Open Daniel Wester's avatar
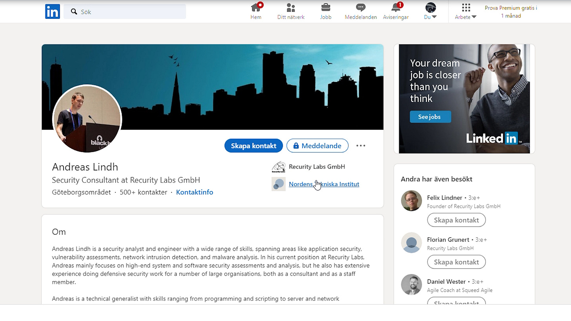 click(x=411, y=285)
